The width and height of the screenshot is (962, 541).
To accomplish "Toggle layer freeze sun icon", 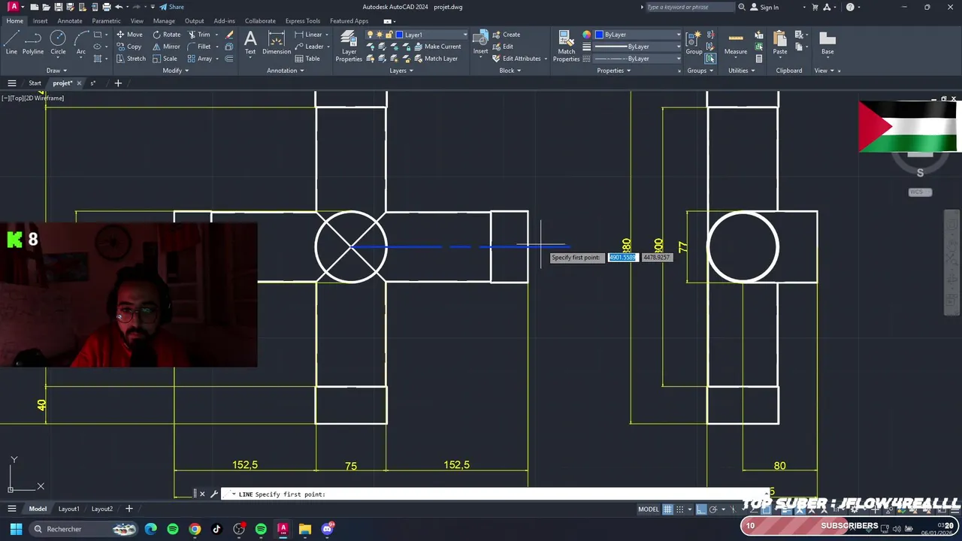I will [379, 35].
